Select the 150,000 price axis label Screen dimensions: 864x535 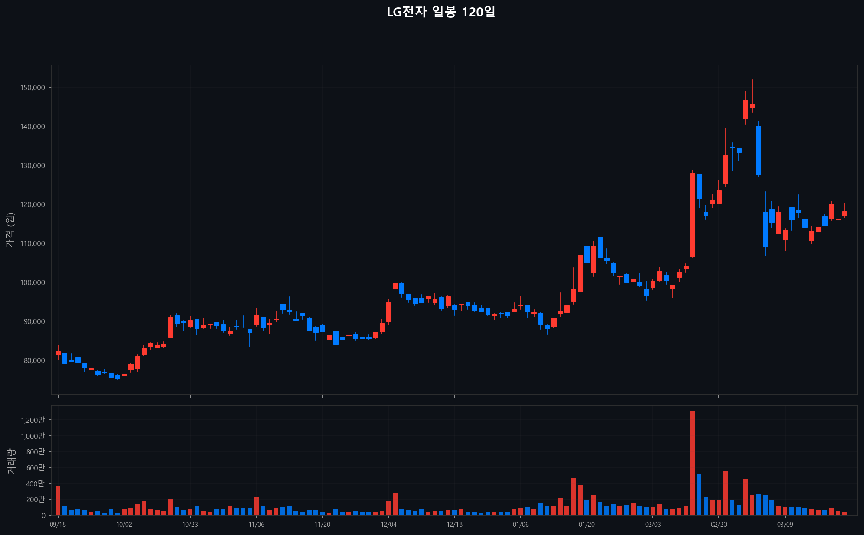point(33,88)
